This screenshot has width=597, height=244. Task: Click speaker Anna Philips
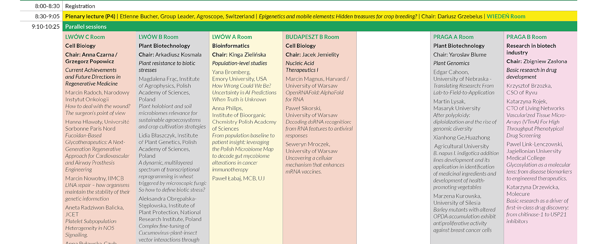tap(244, 118)
